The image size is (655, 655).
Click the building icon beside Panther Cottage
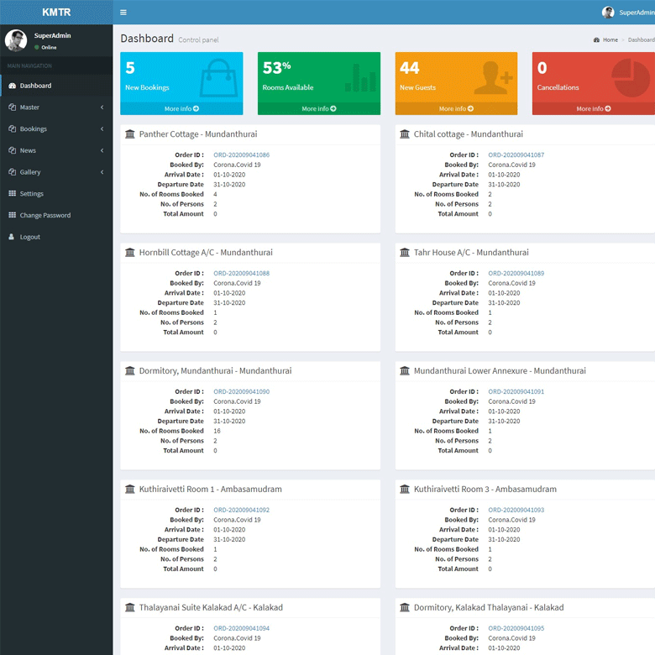pos(129,134)
